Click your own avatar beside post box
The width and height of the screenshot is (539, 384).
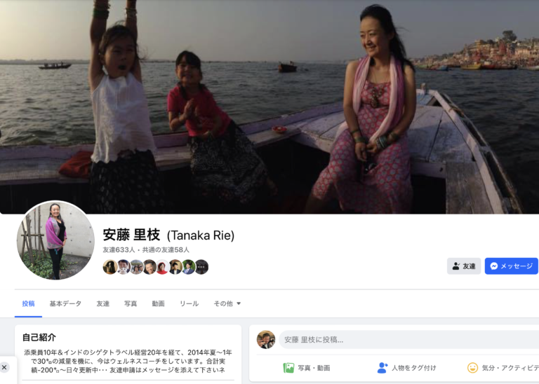click(x=266, y=340)
